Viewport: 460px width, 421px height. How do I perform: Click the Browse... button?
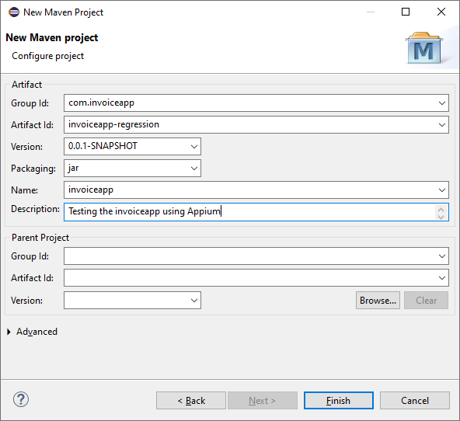(378, 300)
